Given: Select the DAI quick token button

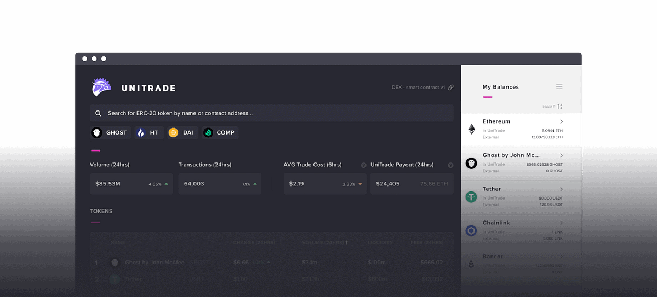Looking at the screenshot, I should point(182,132).
